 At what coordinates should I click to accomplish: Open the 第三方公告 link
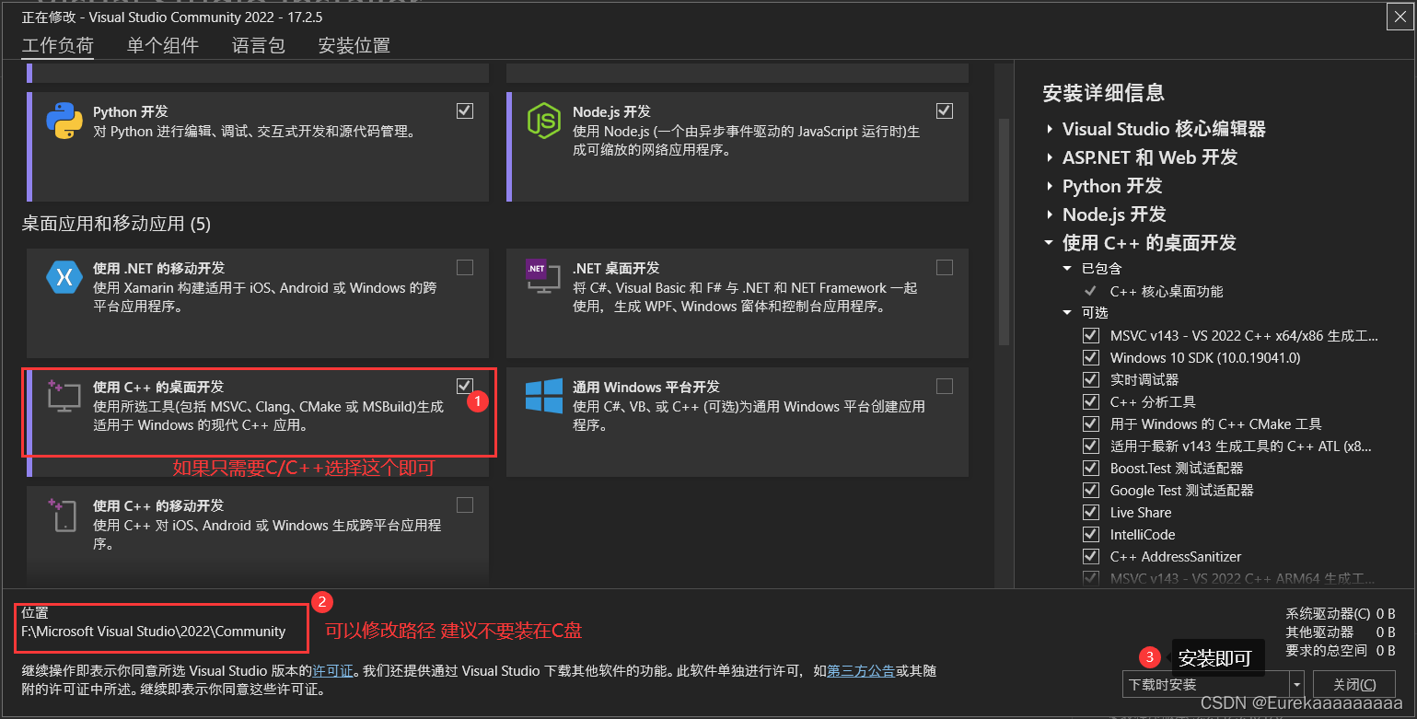(861, 670)
